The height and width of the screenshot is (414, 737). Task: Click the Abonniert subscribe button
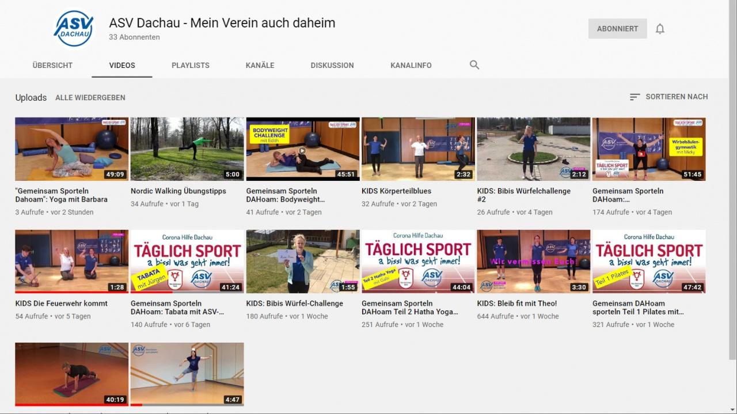617,29
